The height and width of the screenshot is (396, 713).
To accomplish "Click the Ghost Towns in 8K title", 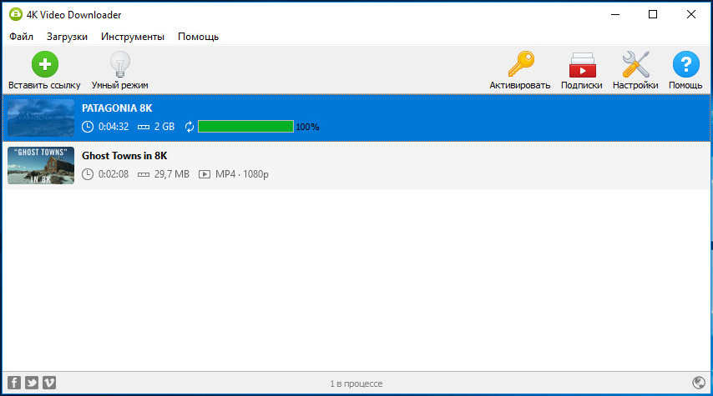I will coord(124,155).
